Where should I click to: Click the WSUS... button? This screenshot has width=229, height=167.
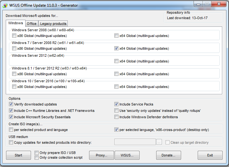[x=127, y=156]
